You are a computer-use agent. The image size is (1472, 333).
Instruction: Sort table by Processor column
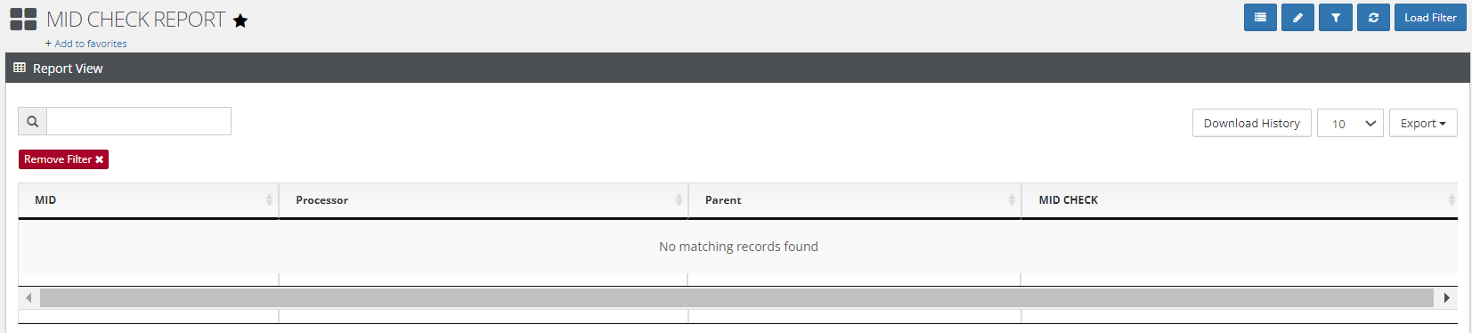pyautogui.click(x=484, y=200)
